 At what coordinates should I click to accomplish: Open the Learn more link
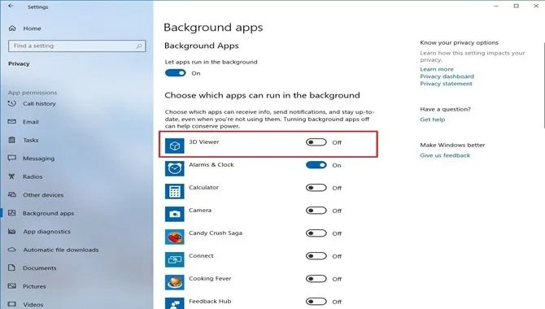(x=437, y=69)
